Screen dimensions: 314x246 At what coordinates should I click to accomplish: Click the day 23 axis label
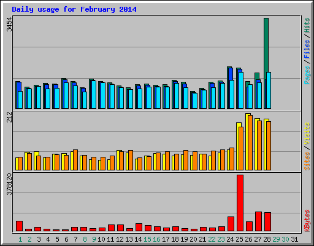pos(221,239)
